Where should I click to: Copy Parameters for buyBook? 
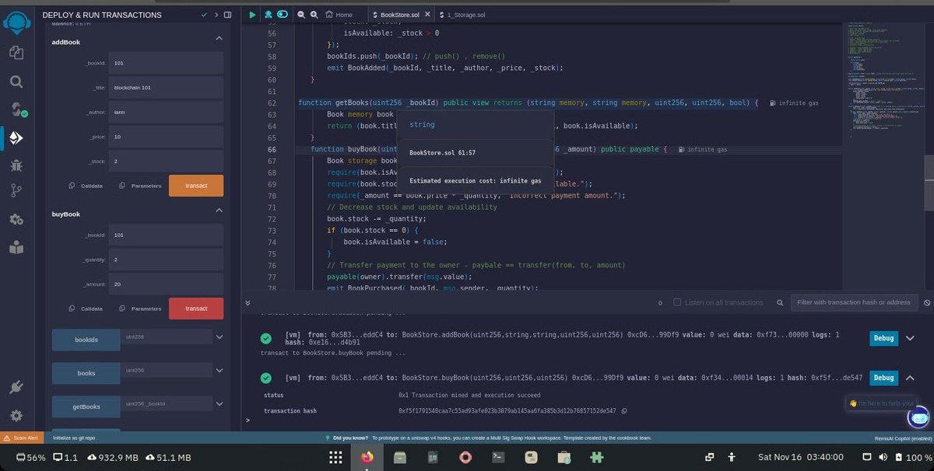tap(140, 309)
